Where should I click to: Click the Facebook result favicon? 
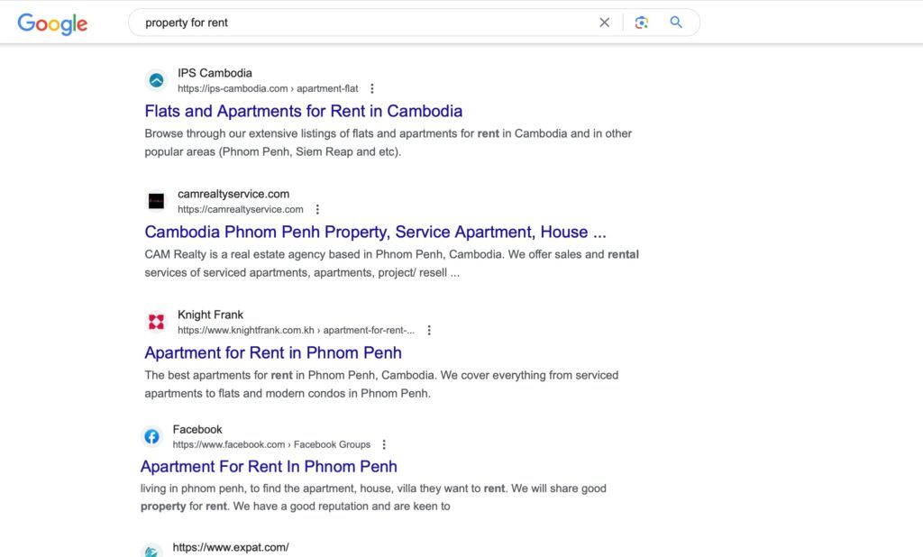[x=151, y=436]
